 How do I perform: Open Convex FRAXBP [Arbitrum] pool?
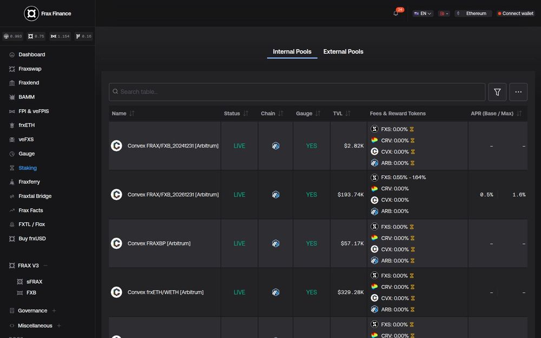(159, 243)
